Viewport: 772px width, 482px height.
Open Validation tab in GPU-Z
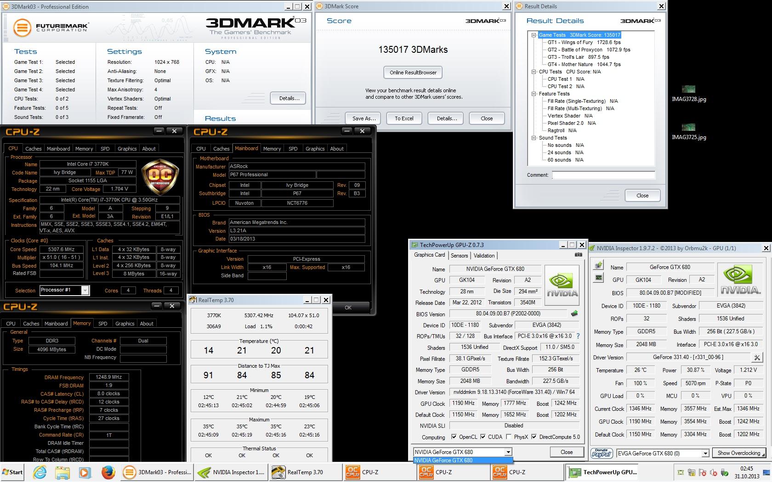click(x=484, y=256)
